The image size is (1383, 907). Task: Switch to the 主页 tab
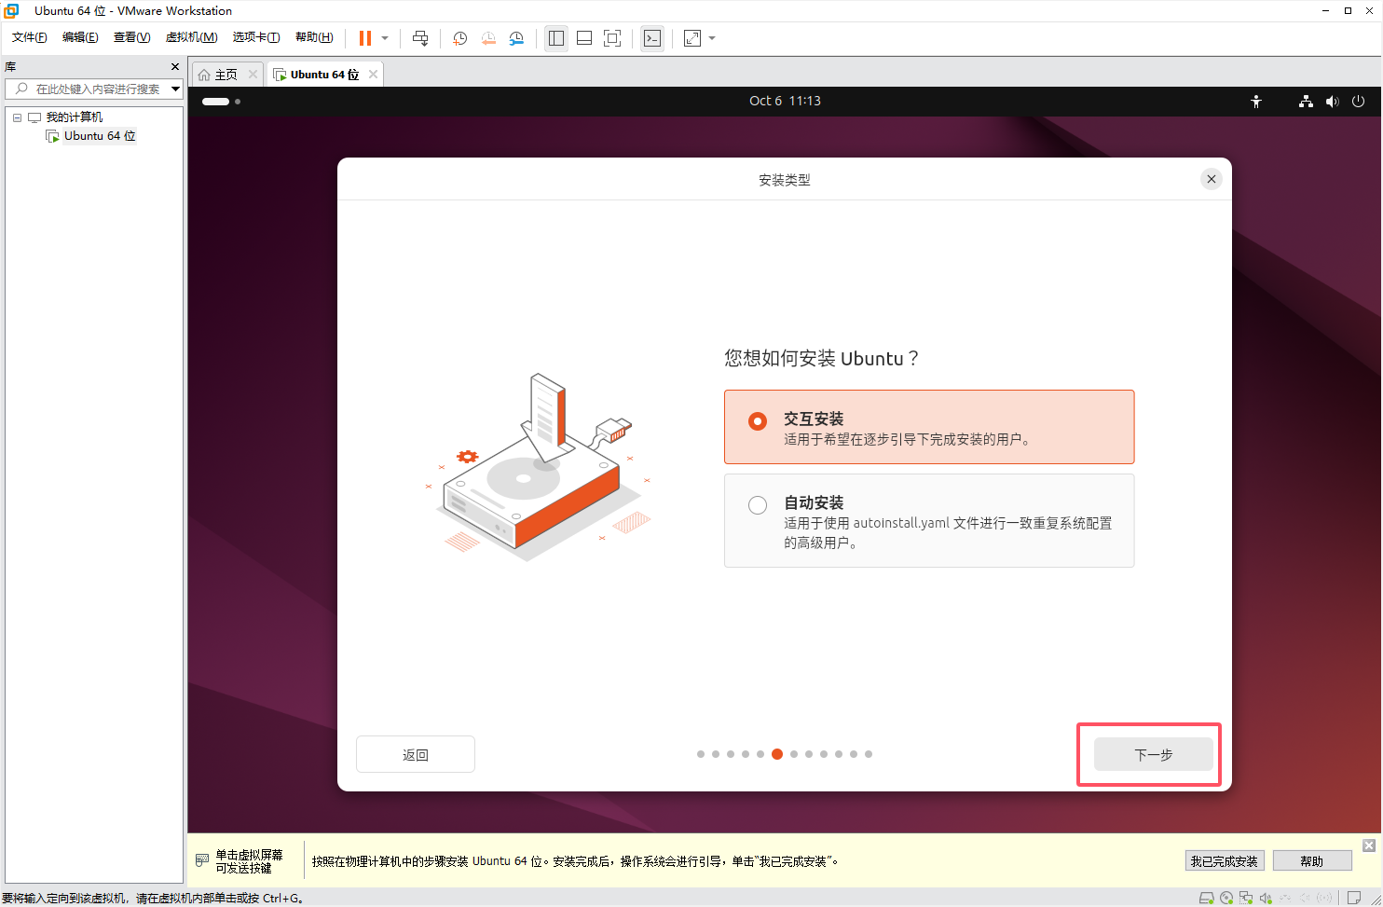226,75
